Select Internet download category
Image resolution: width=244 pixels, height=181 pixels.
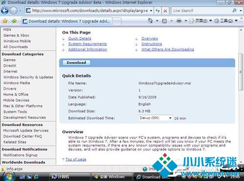[x=10, y=72]
